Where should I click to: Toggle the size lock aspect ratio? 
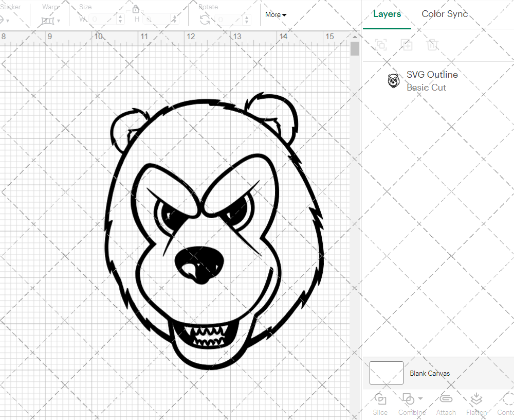[135, 9]
